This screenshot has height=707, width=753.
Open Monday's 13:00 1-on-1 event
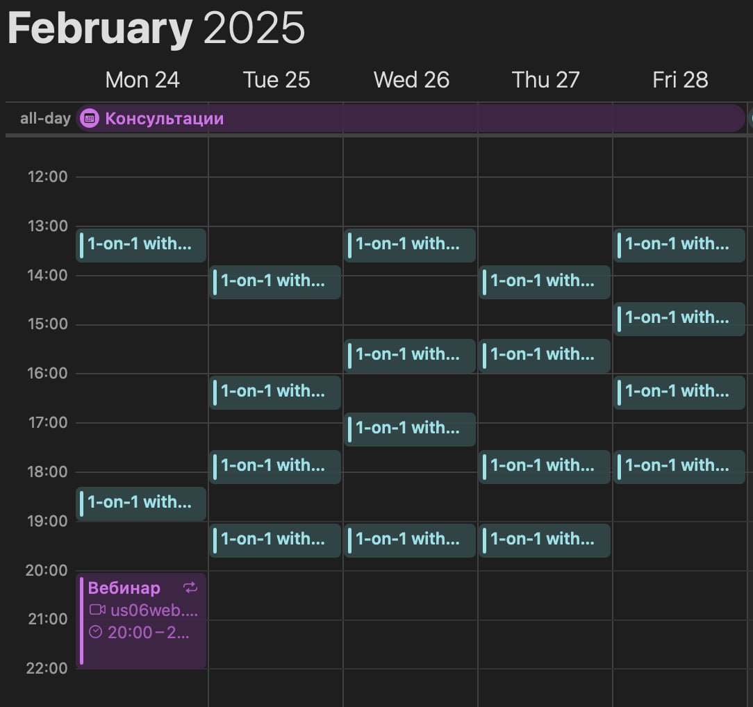(141, 245)
